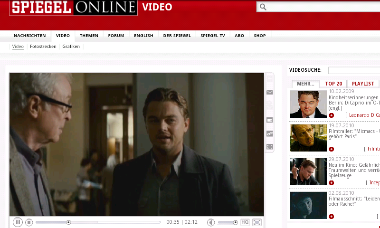
Task: Send video by email via the envelope icon
Action: 269,92
